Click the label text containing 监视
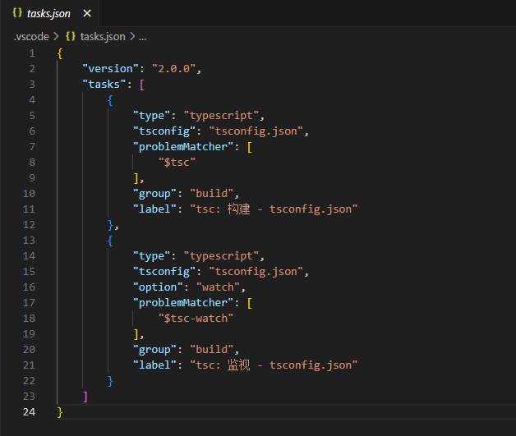Screen dimensions: 516x436 click(x=274, y=365)
